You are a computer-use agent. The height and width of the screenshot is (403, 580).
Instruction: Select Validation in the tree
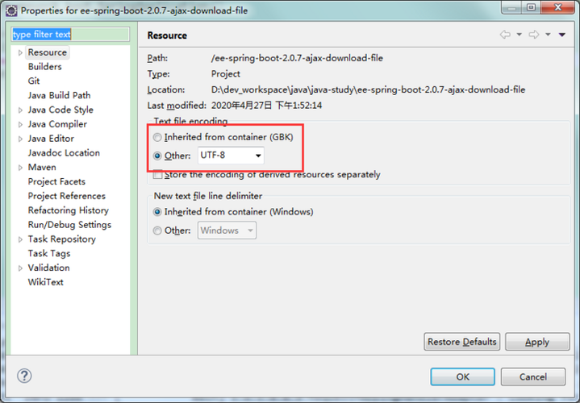click(x=49, y=268)
